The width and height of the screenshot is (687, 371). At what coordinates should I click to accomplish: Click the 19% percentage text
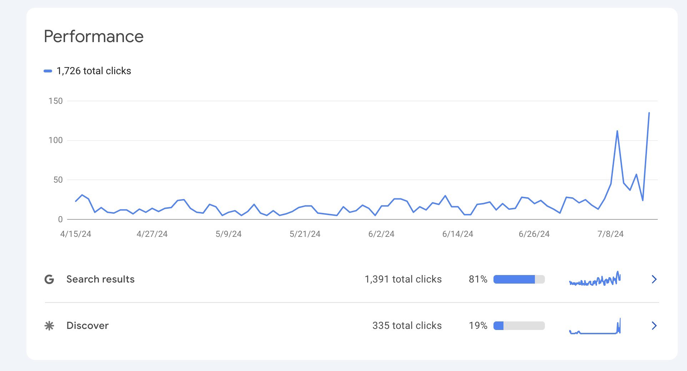click(478, 326)
